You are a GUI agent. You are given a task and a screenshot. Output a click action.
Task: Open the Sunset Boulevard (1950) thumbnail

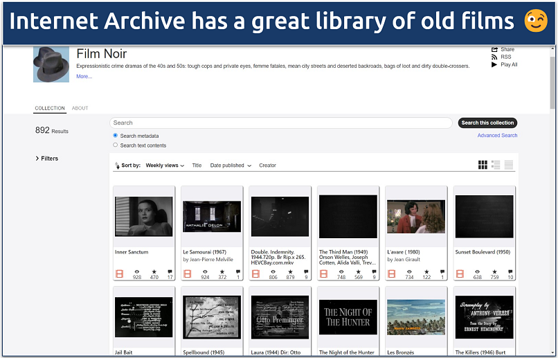485,216
